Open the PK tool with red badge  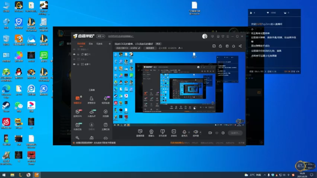[x=77, y=113]
